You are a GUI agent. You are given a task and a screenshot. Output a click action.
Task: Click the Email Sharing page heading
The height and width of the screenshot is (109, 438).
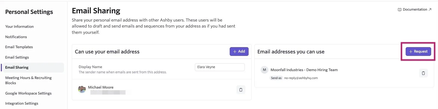[96, 11]
